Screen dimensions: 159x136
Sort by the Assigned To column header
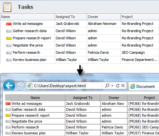coord(71,17)
